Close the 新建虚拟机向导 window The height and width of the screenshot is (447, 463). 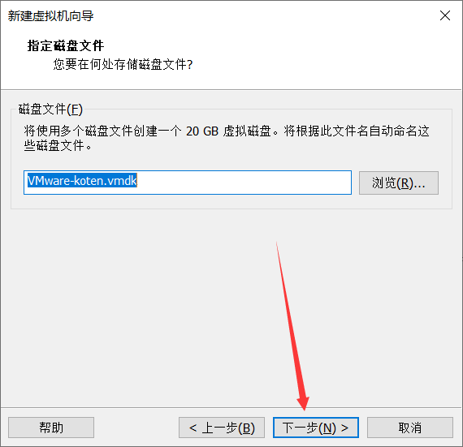(444, 15)
